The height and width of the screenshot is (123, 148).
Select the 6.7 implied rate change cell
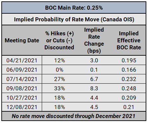click(x=94, y=79)
